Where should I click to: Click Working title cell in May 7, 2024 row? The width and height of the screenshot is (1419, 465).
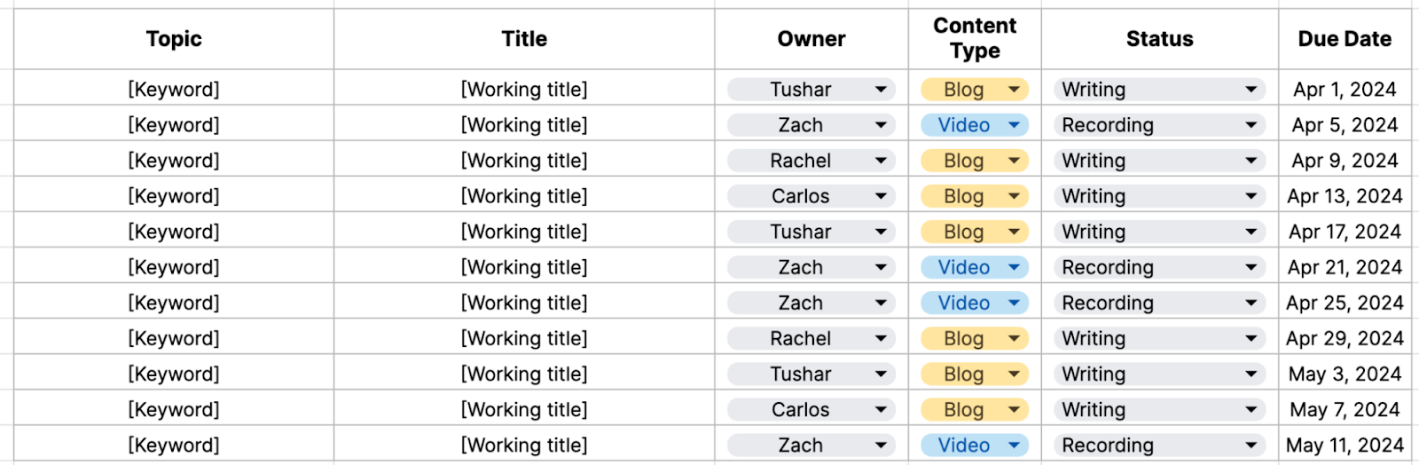coord(524,409)
